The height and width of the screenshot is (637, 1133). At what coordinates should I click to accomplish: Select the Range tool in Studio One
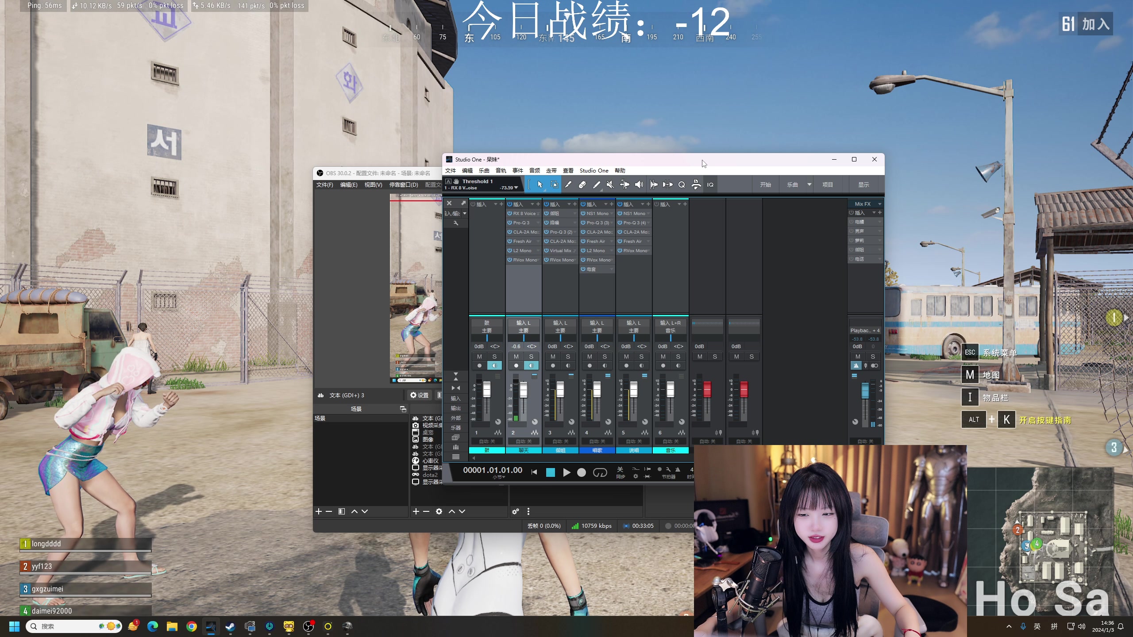pos(554,185)
